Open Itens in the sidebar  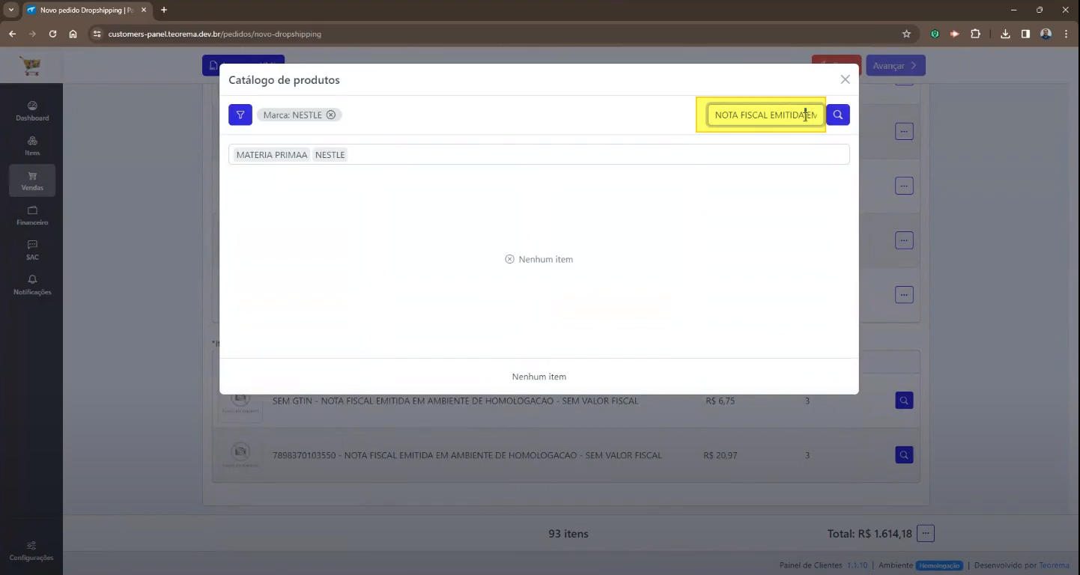click(32, 146)
